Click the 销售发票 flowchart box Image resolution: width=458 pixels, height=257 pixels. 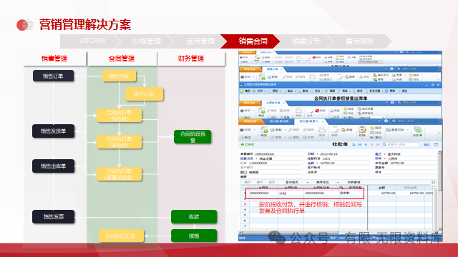coord(54,217)
